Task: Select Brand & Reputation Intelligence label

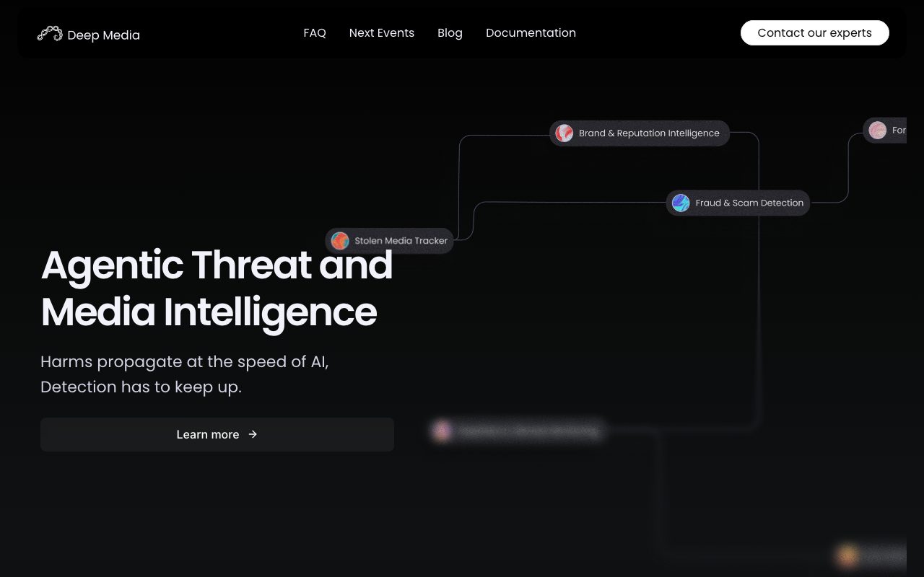Action: [x=649, y=133]
